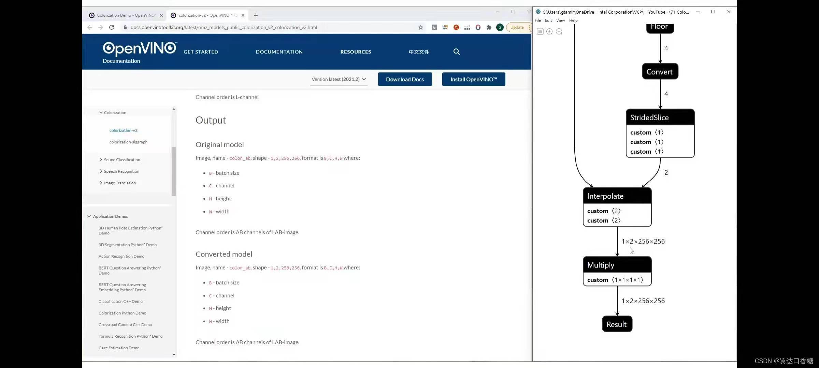Expand the Image Translation section
The image size is (819, 368).
(x=101, y=183)
